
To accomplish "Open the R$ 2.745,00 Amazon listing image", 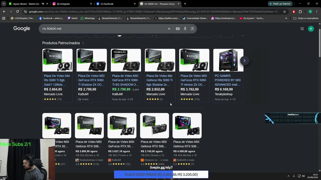I will 154,125.
